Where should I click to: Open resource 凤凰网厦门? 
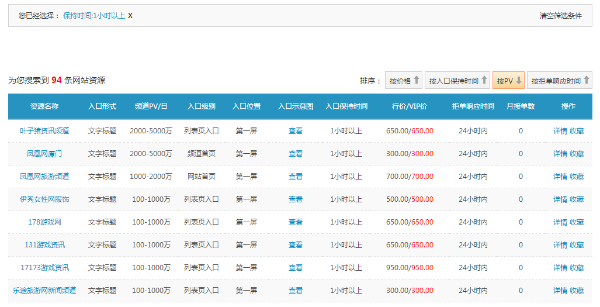pyautogui.click(x=44, y=153)
